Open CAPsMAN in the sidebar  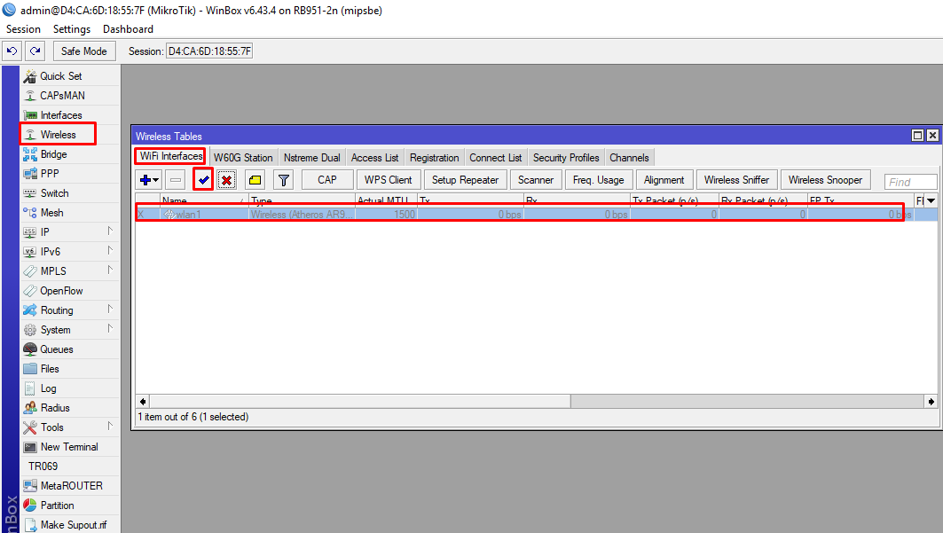coord(70,96)
